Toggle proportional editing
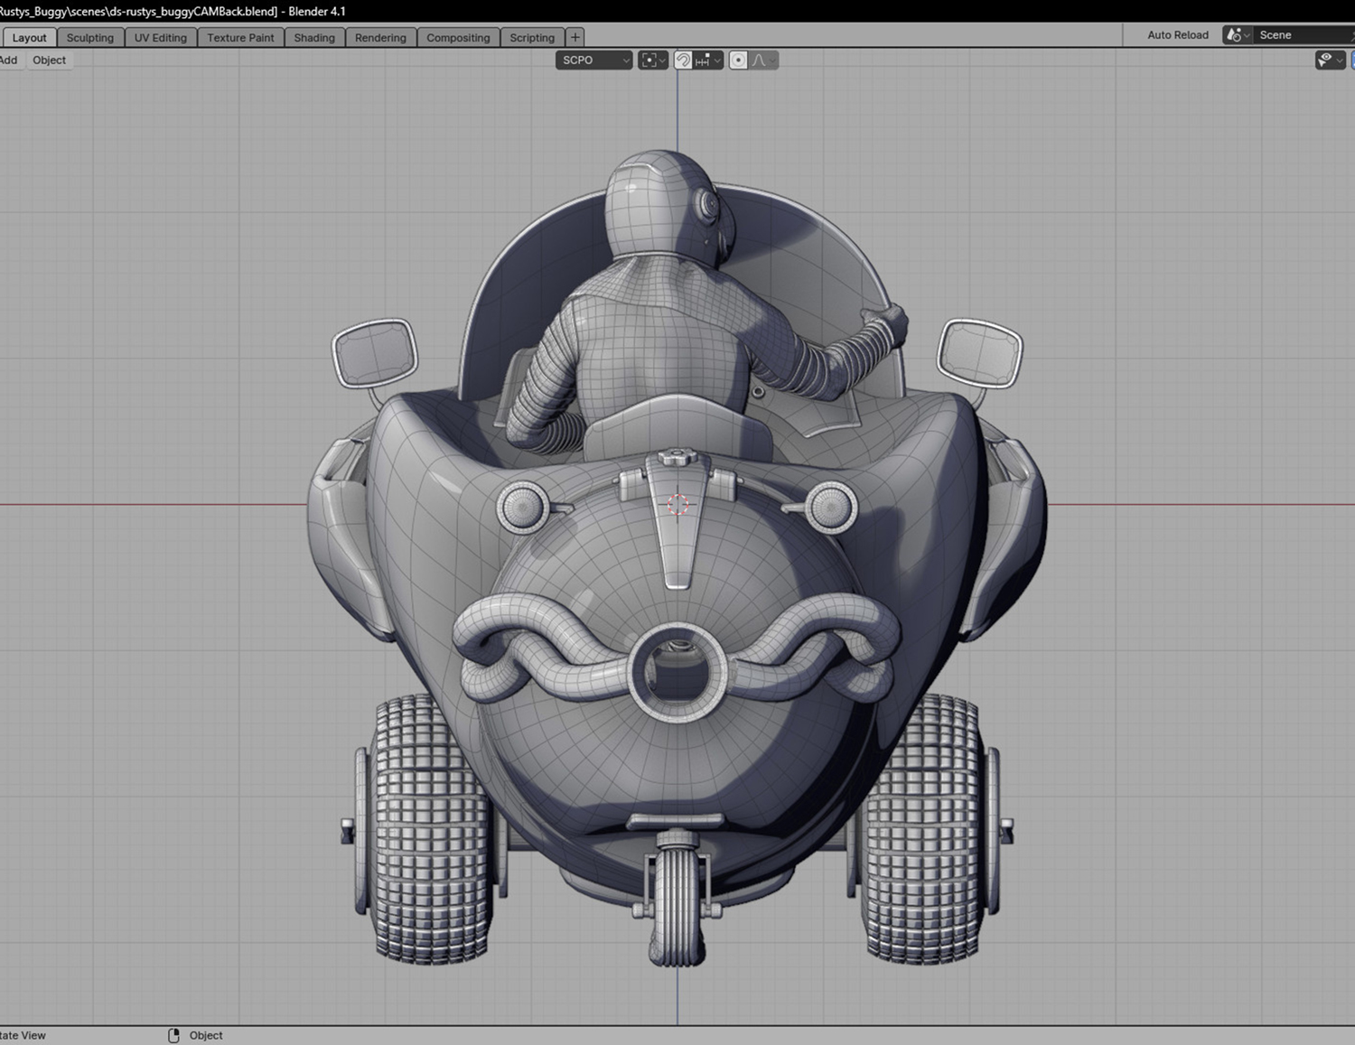Image resolution: width=1355 pixels, height=1045 pixels. pyautogui.click(x=738, y=61)
